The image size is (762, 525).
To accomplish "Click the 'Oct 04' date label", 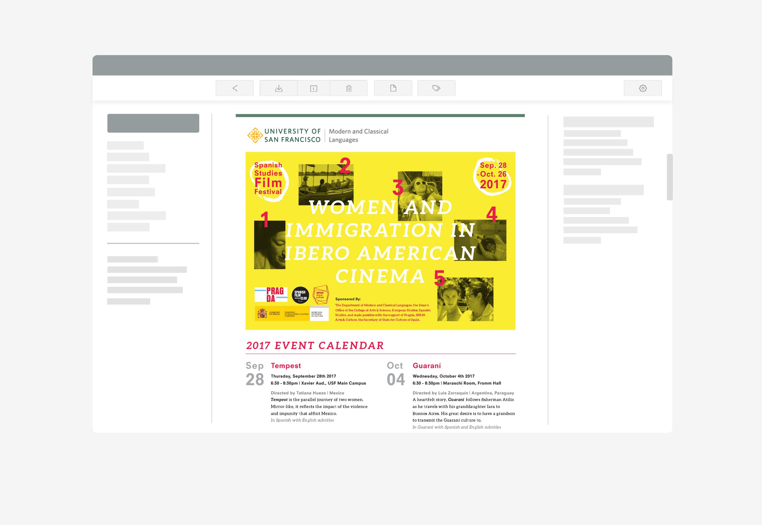I will [396, 374].
